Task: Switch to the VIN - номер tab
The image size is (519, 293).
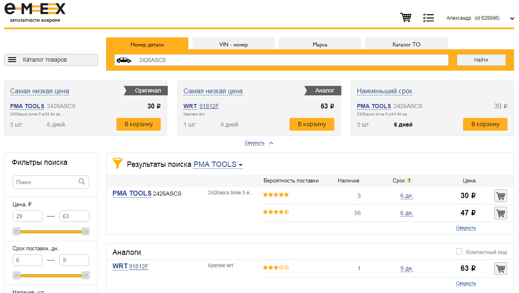Action: [234, 44]
